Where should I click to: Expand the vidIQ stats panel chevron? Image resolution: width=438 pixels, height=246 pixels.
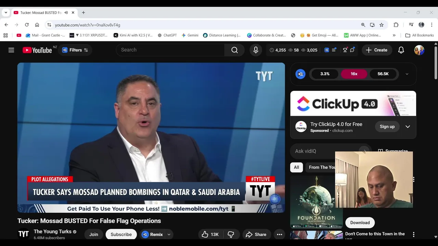(x=407, y=74)
